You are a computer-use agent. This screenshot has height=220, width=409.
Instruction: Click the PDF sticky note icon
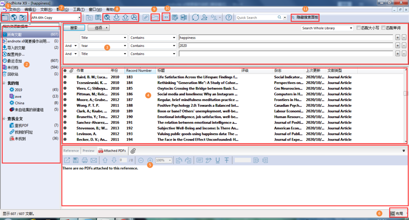point(200,160)
